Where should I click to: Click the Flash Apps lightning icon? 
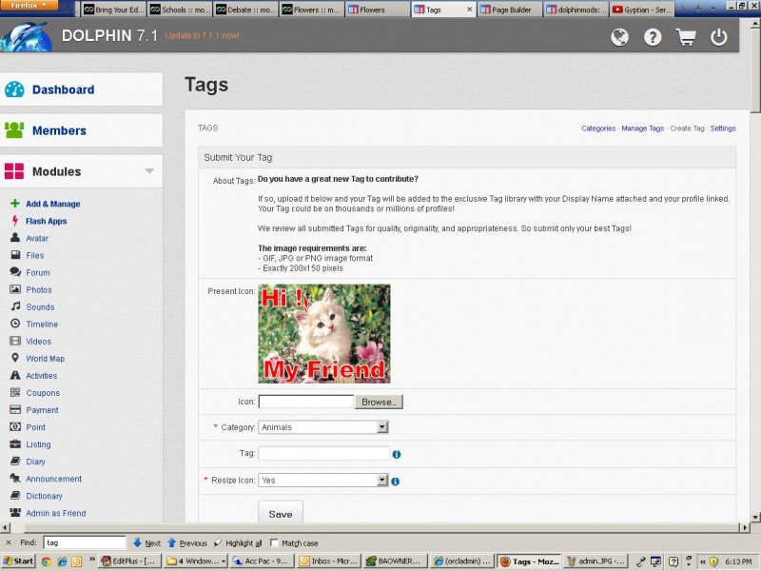(x=15, y=221)
